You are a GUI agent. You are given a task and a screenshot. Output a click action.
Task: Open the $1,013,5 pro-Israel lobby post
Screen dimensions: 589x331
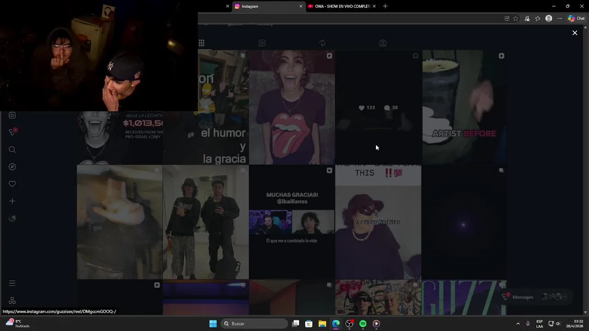[120, 138]
